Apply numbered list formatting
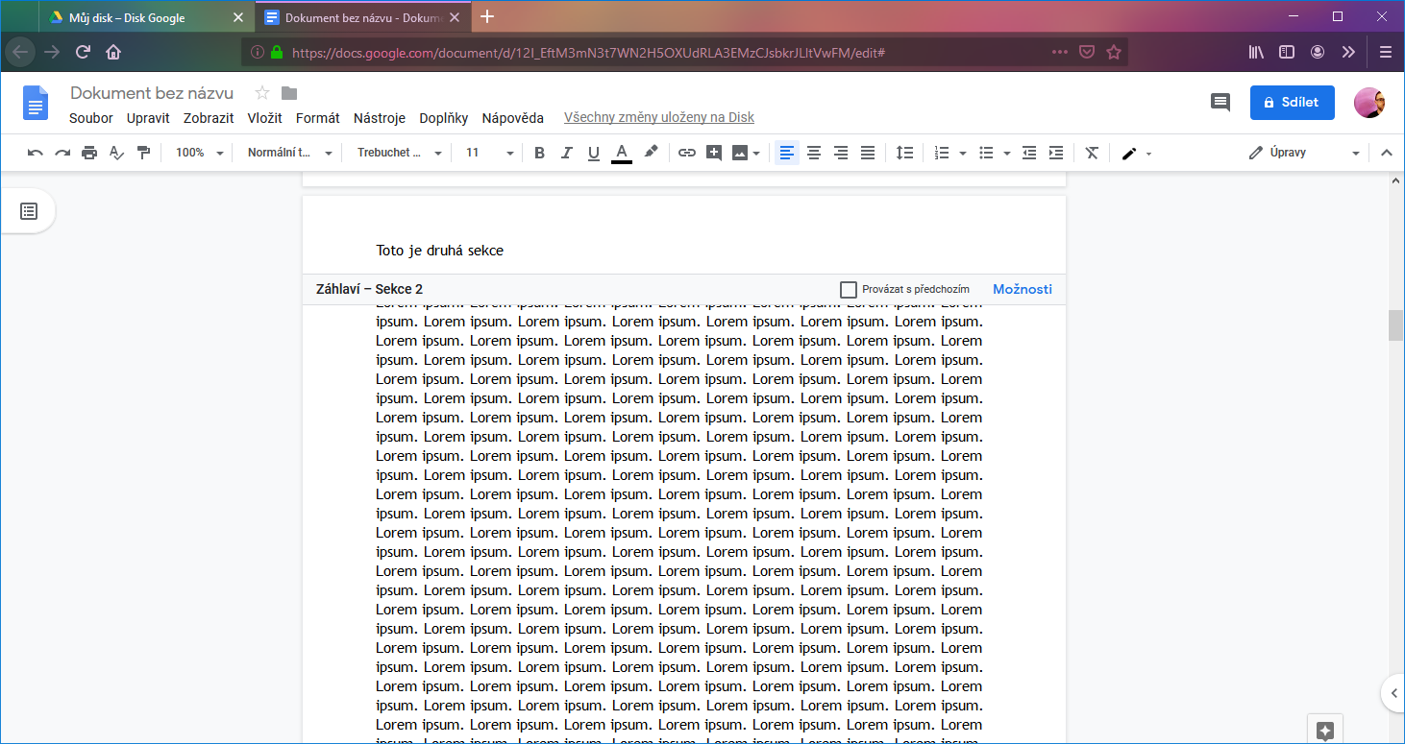Viewport: 1405px width, 744px height. pyautogui.click(x=942, y=153)
